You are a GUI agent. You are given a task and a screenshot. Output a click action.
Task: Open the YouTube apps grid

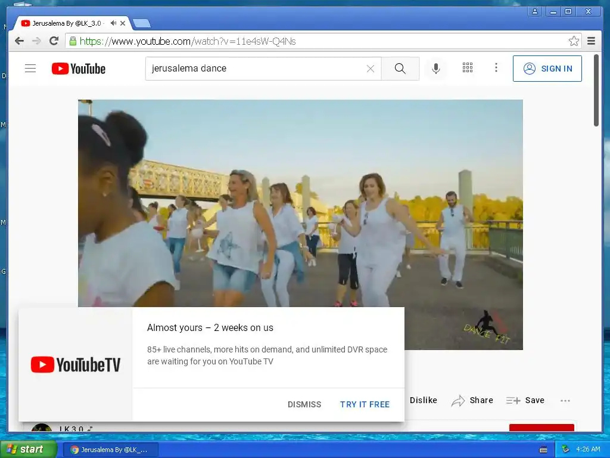tap(468, 68)
